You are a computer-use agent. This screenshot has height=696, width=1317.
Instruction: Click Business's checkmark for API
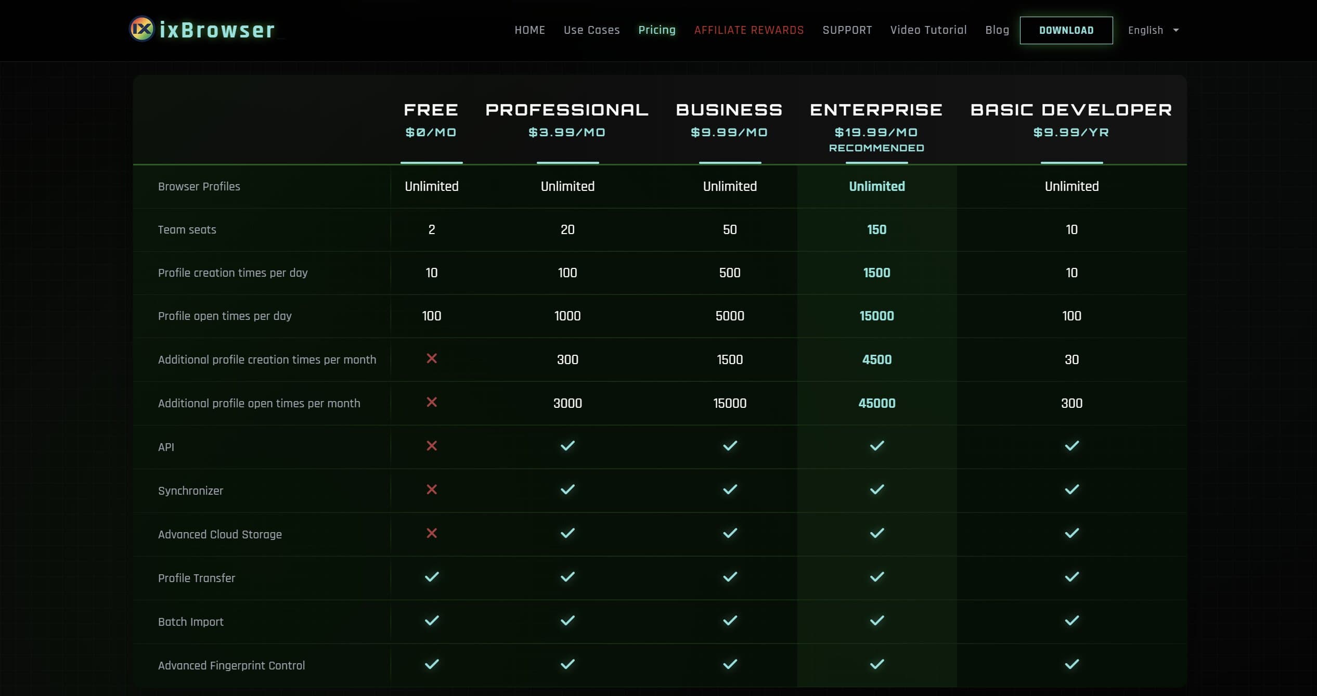(730, 446)
